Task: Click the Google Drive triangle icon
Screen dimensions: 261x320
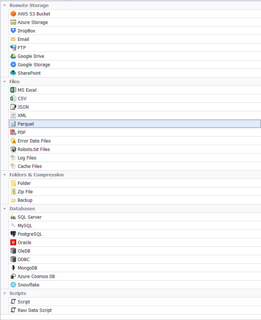Action: 13,56
